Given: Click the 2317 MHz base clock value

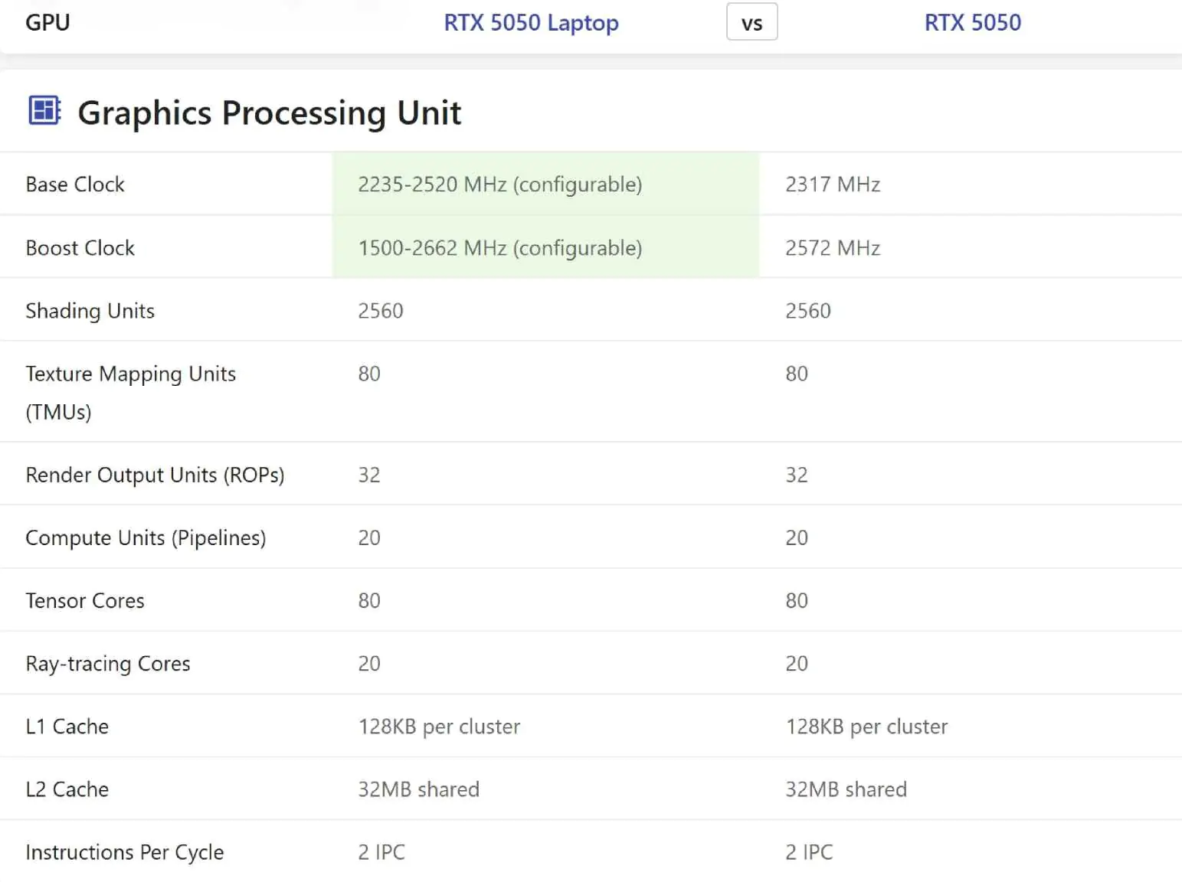Looking at the screenshot, I should click(x=833, y=185).
